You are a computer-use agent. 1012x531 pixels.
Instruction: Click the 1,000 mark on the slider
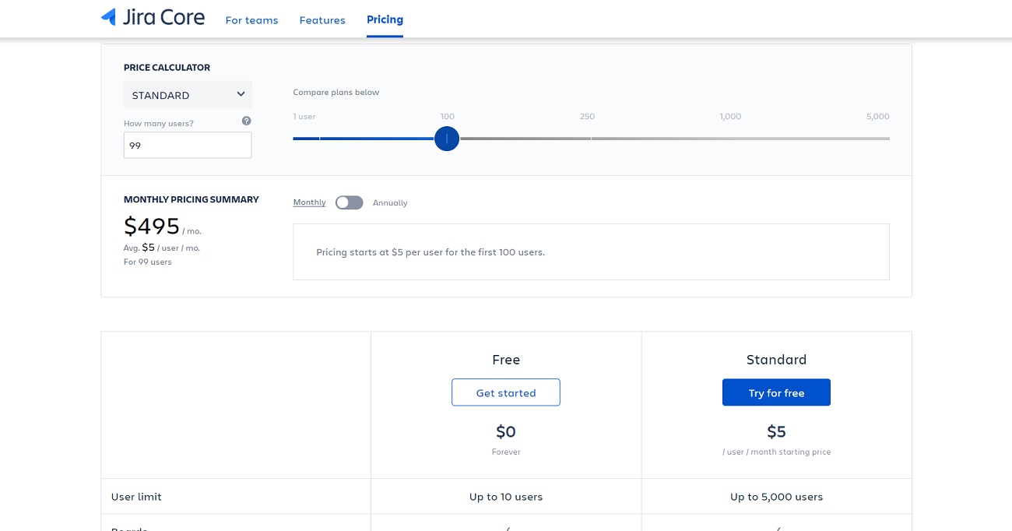point(730,117)
